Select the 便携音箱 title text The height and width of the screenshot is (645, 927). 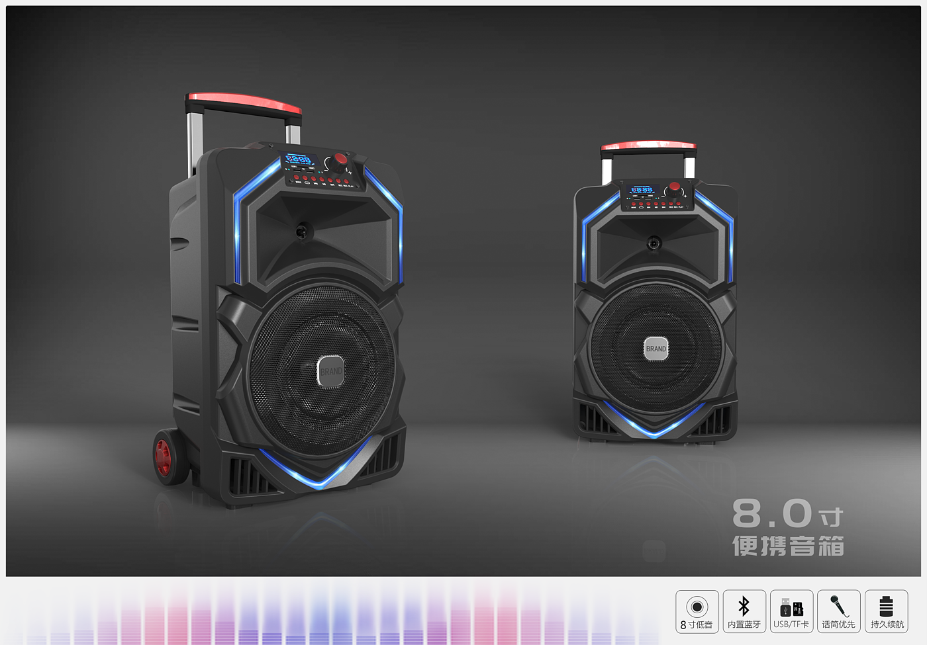[788, 546]
